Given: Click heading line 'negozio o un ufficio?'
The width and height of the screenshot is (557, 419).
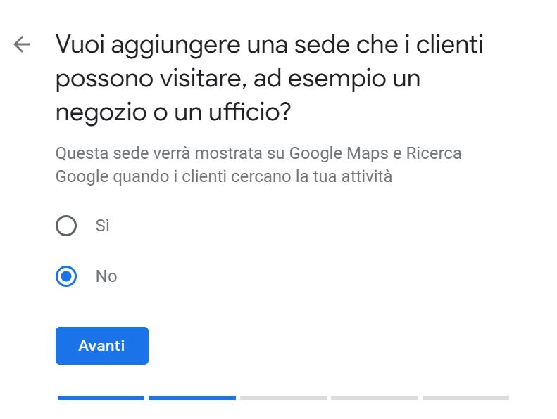Looking at the screenshot, I should click(x=173, y=112).
